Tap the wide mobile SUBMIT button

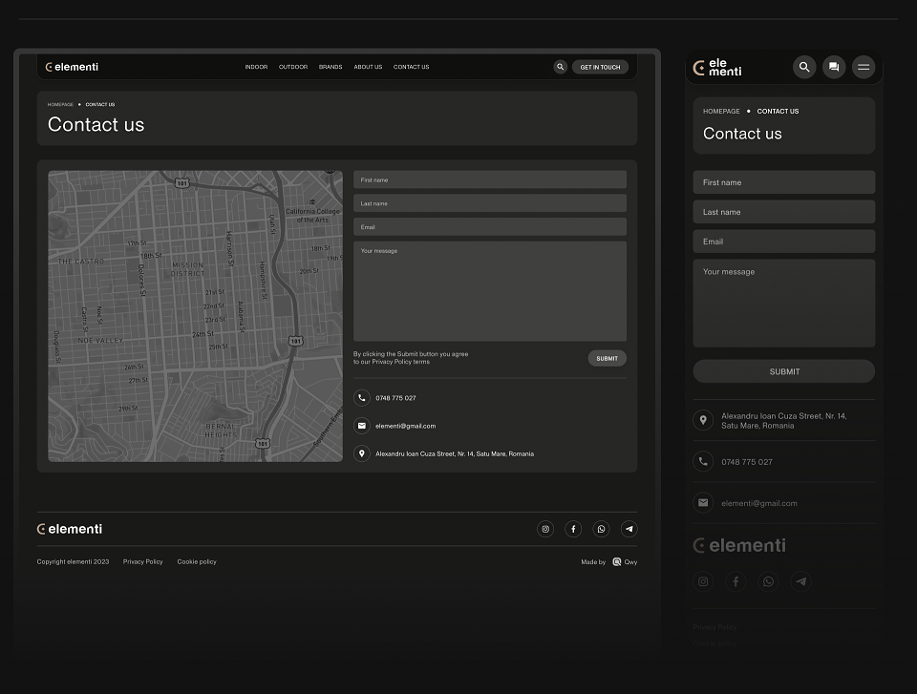[783, 371]
